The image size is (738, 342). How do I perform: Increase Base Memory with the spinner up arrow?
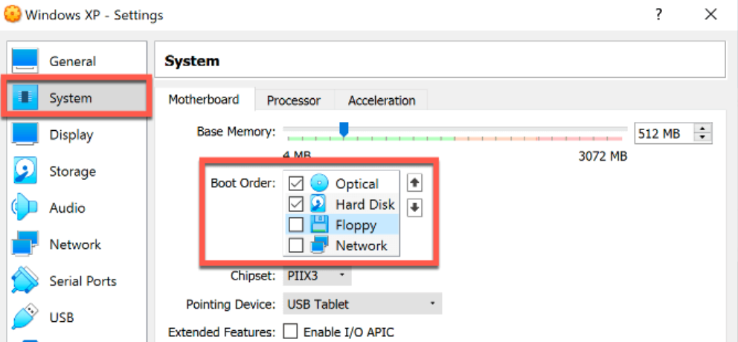pos(703,129)
